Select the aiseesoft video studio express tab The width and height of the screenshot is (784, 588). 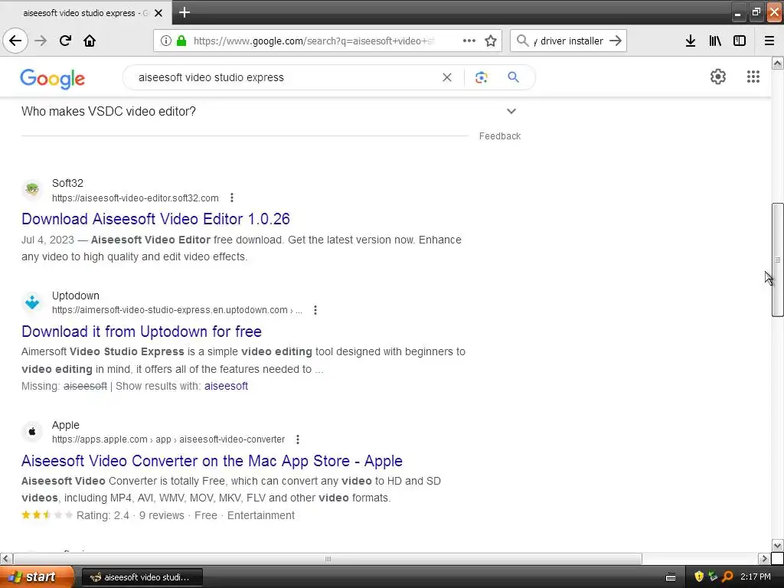click(x=85, y=13)
